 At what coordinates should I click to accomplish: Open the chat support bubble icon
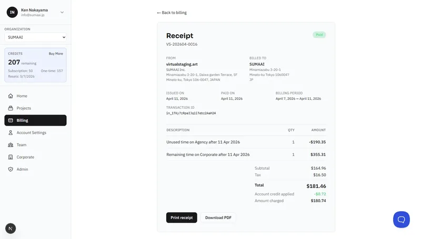point(401,219)
